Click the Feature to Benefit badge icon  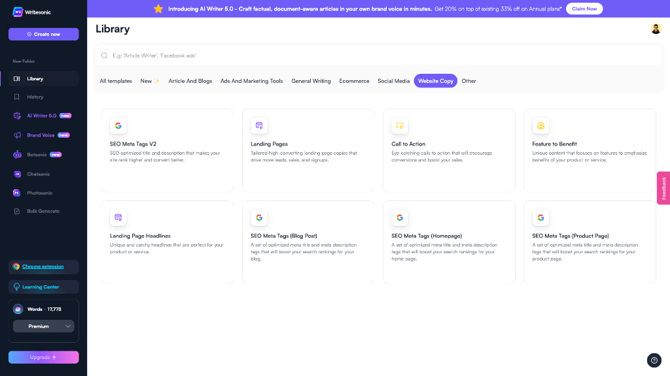point(540,126)
